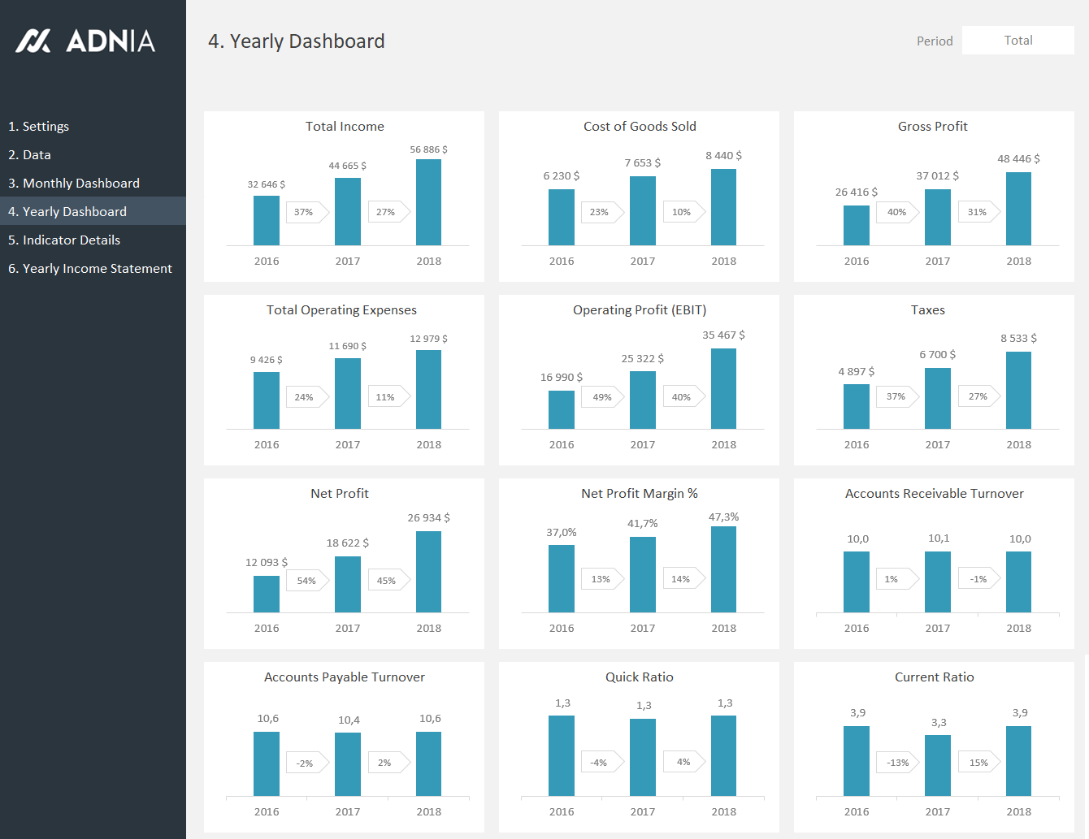Viewport: 1089px width, 839px height.
Task: Select the -4% arrow in Quick Ratio chart
Action: point(601,763)
